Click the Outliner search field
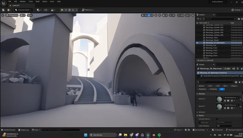This screenshot has width=243, height=138. [x=219, y=19]
